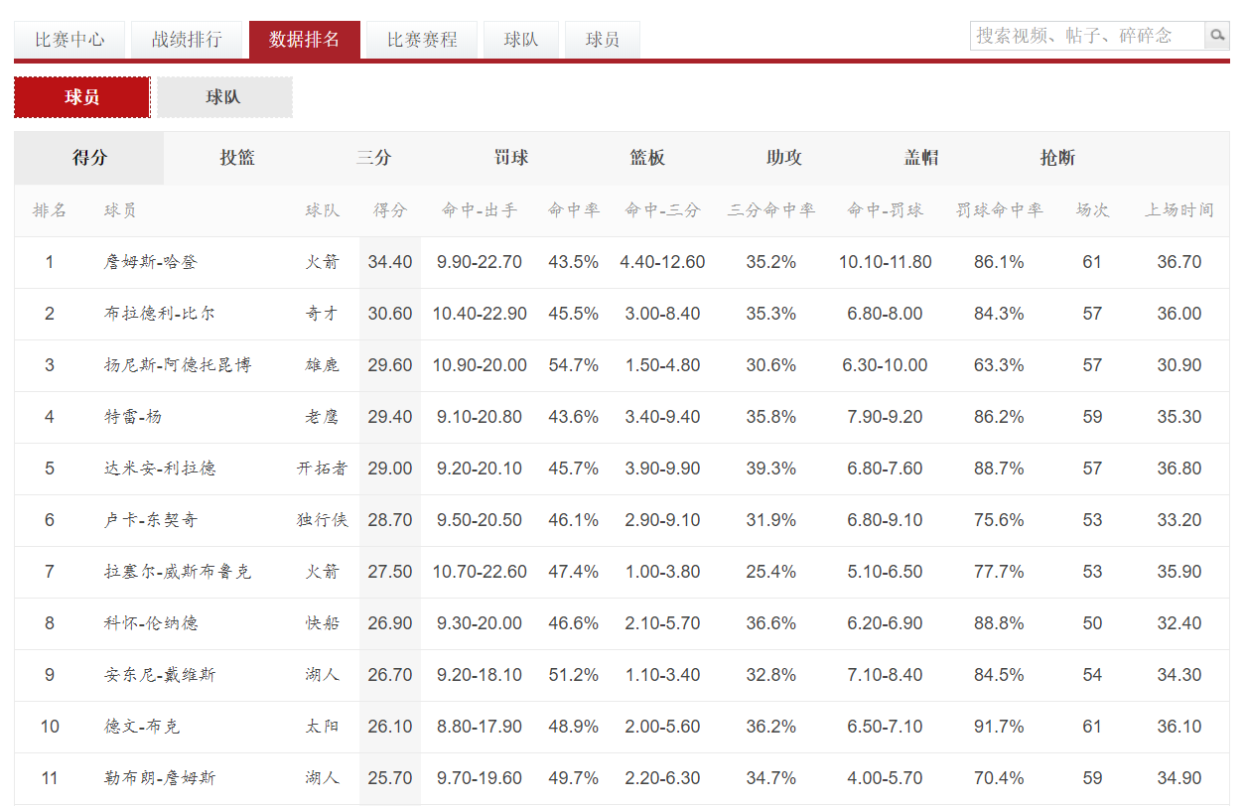Switch to 抢断 stats category

point(1058,158)
